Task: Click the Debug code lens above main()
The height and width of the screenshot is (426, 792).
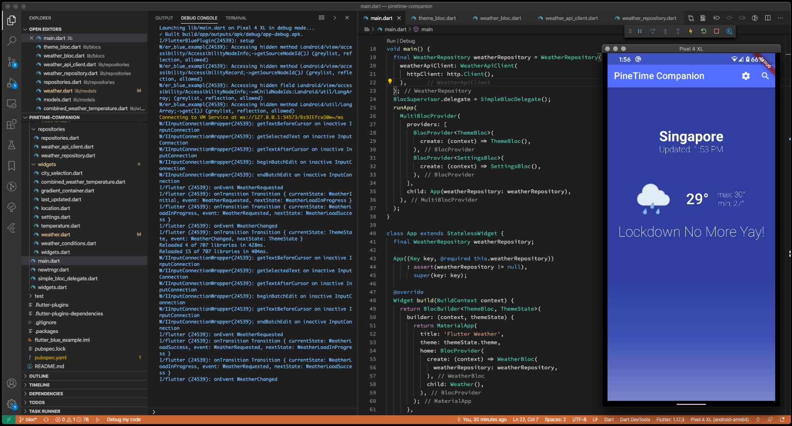Action: coord(407,41)
